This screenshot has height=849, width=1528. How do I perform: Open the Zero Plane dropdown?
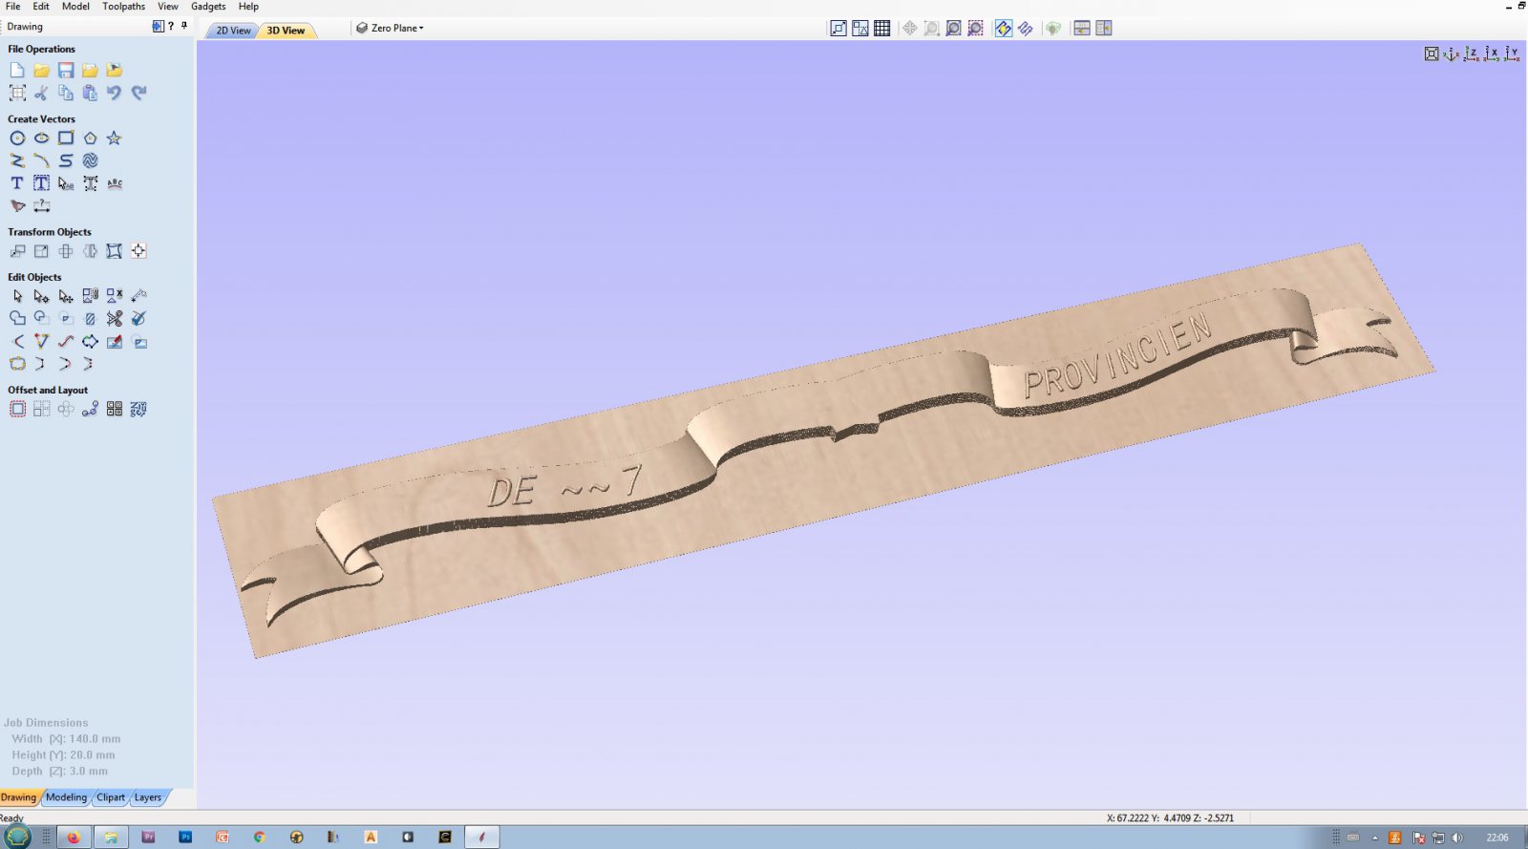pos(390,28)
